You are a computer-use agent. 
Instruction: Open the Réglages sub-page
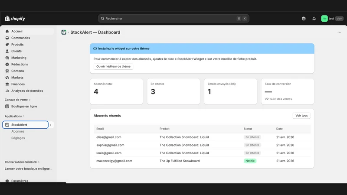[18, 138]
